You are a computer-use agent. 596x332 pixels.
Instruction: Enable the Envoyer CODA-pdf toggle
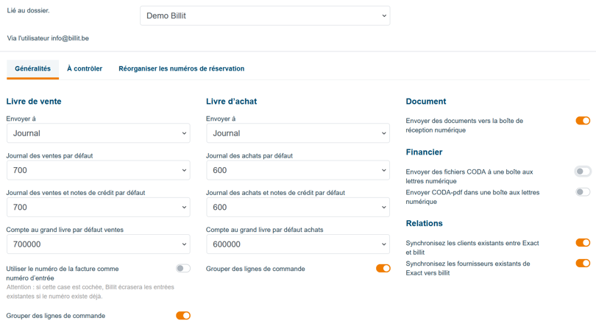tap(582, 192)
